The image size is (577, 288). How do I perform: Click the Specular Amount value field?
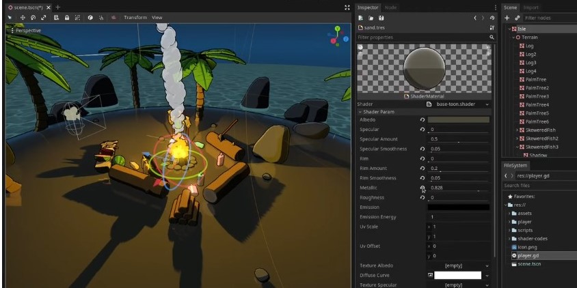coord(459,139)
